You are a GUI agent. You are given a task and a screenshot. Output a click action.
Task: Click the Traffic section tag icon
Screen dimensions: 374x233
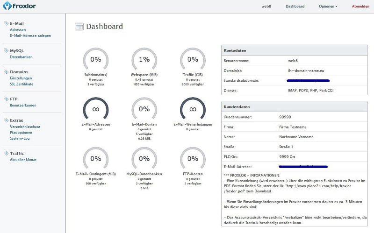tap(6, 153)
